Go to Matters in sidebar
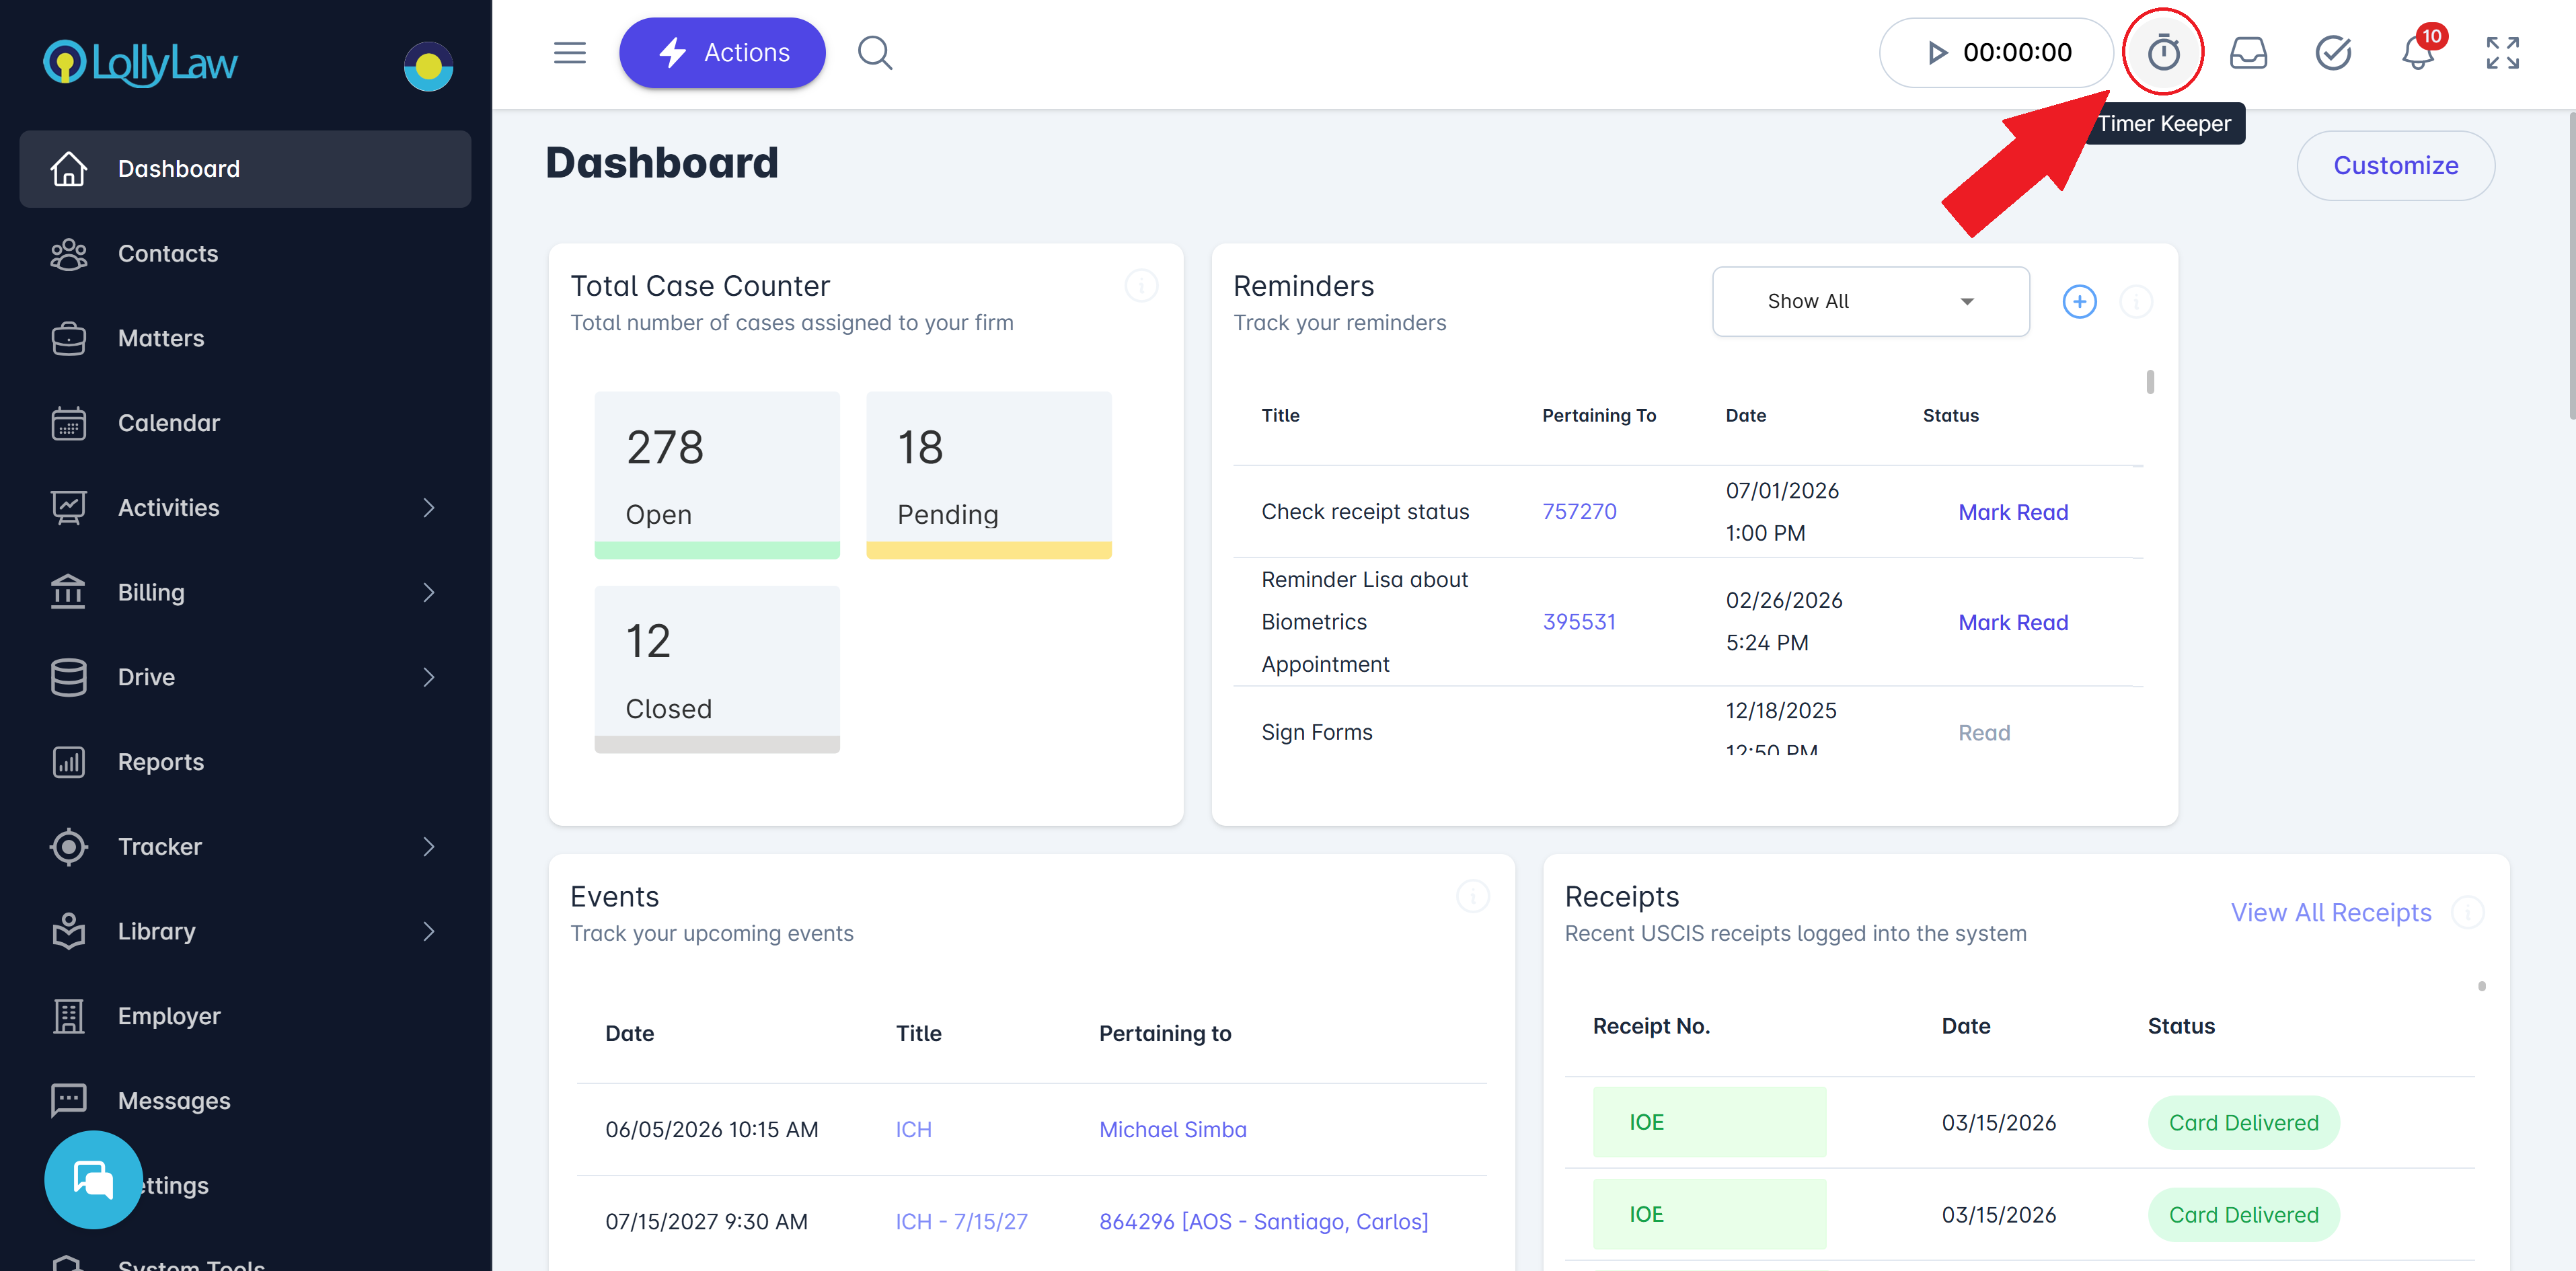The height and width of the screenshot is (1271, 2576). click(x=161, y=338)
